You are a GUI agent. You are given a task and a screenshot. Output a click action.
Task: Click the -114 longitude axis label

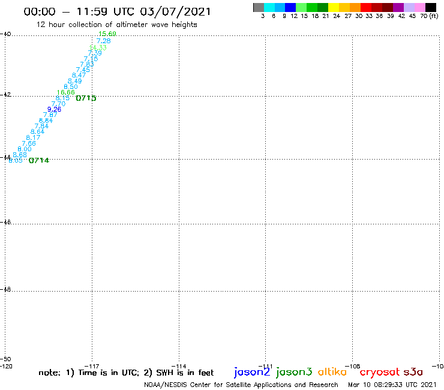179,366
